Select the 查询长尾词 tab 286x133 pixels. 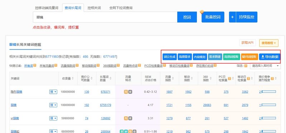pyautogui.click(x=73, y=8)
